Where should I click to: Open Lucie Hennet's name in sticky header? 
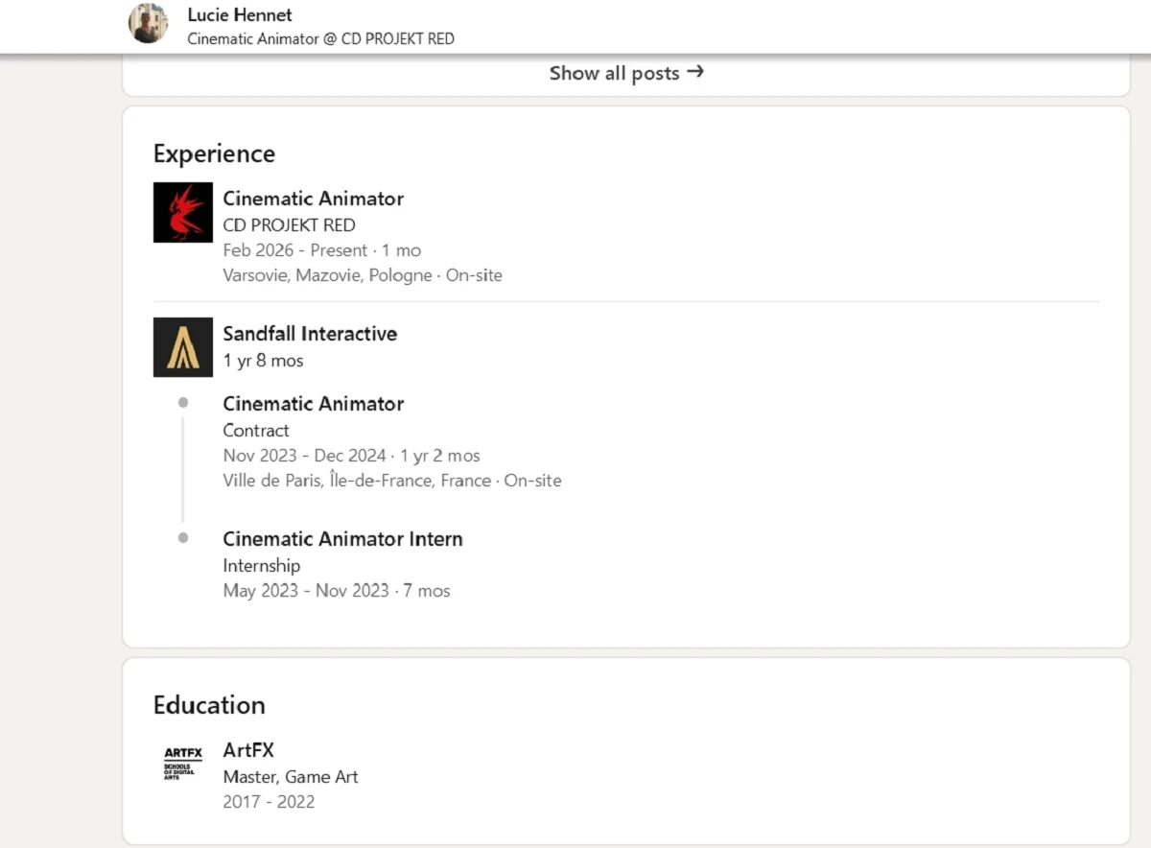click(x=240, y=14)
